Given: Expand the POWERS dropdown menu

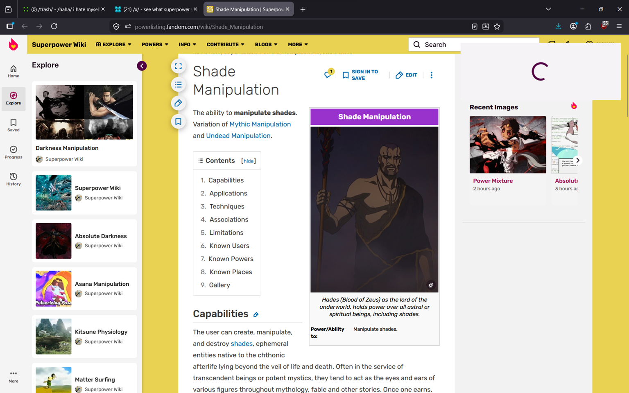Looking at the screenshot, I should [x=155, y=45].
